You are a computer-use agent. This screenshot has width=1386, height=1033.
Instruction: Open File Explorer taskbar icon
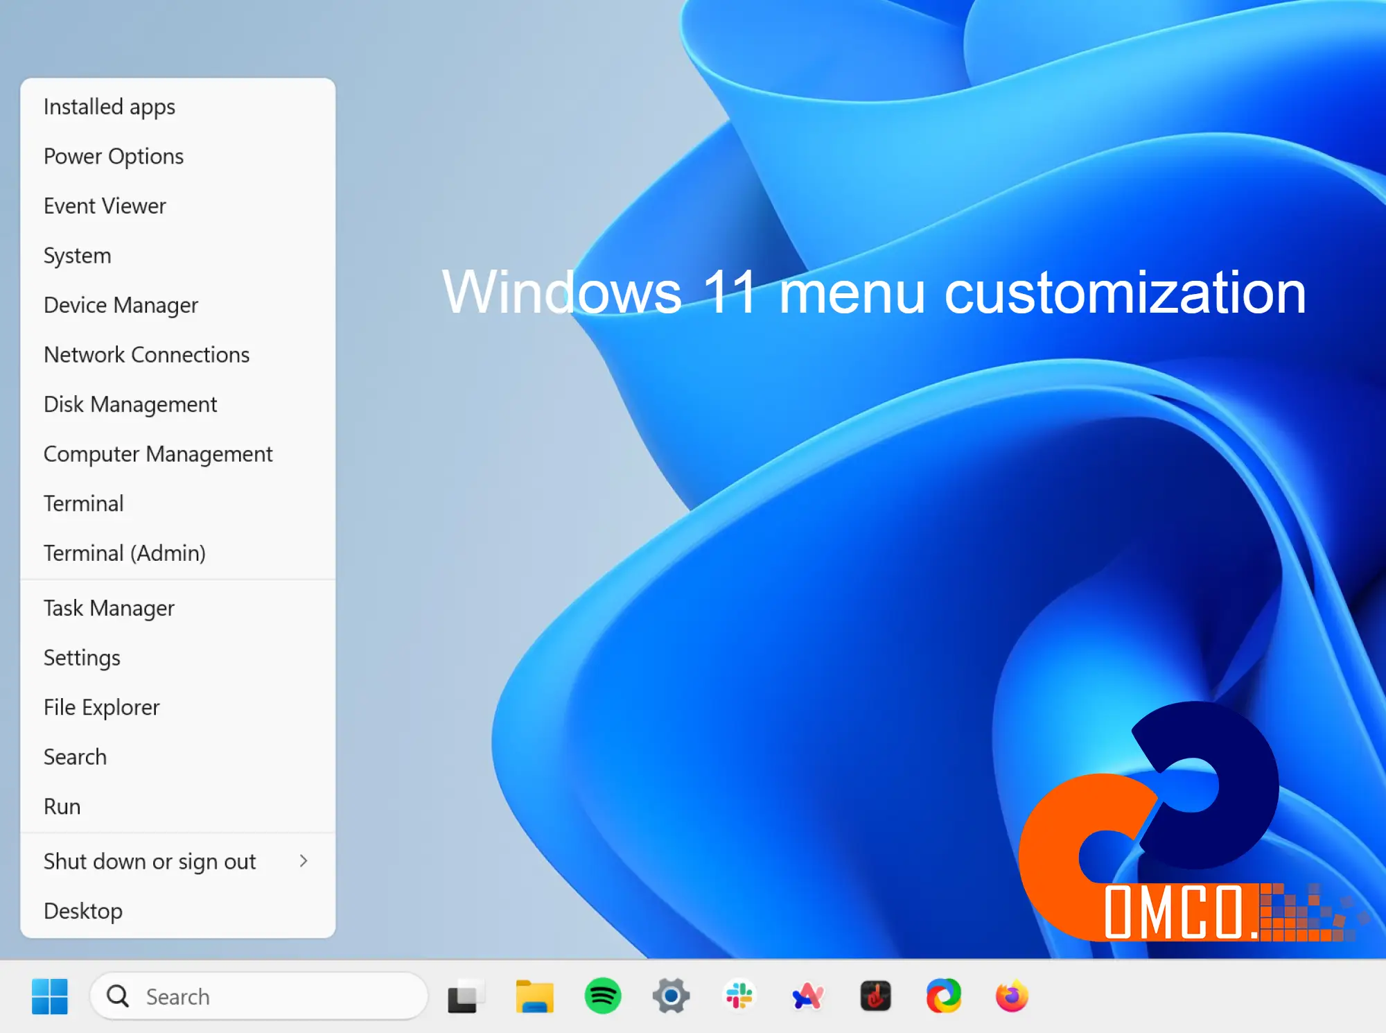534,996
